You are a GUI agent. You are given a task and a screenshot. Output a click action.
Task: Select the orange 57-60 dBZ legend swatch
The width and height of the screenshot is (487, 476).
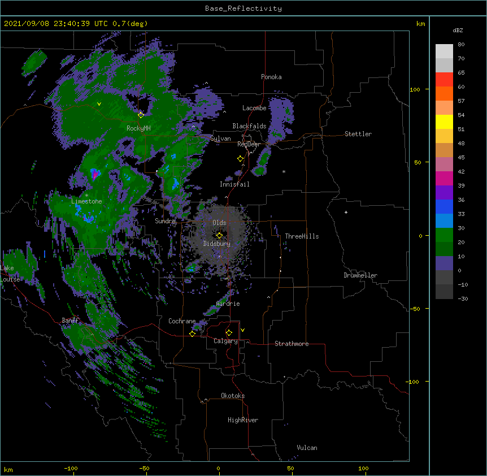444,93
